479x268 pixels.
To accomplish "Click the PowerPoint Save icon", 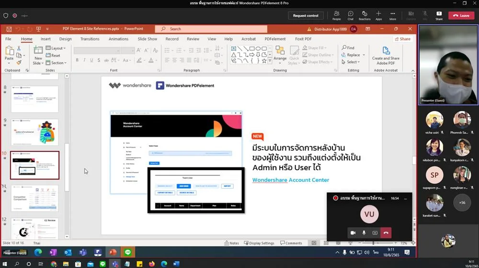I will tap(9, 29).
